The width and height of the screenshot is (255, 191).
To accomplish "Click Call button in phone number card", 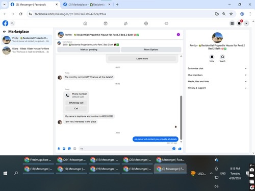I will (76, 108).
